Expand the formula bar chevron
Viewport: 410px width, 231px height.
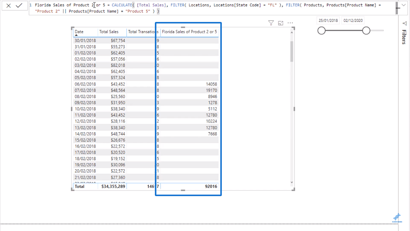pos(403,5)
